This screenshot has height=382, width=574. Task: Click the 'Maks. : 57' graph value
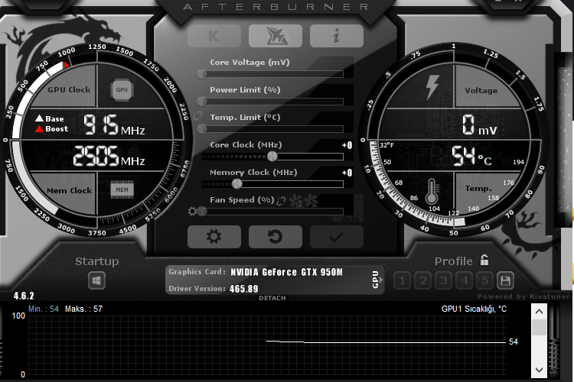tap(84, 309)
